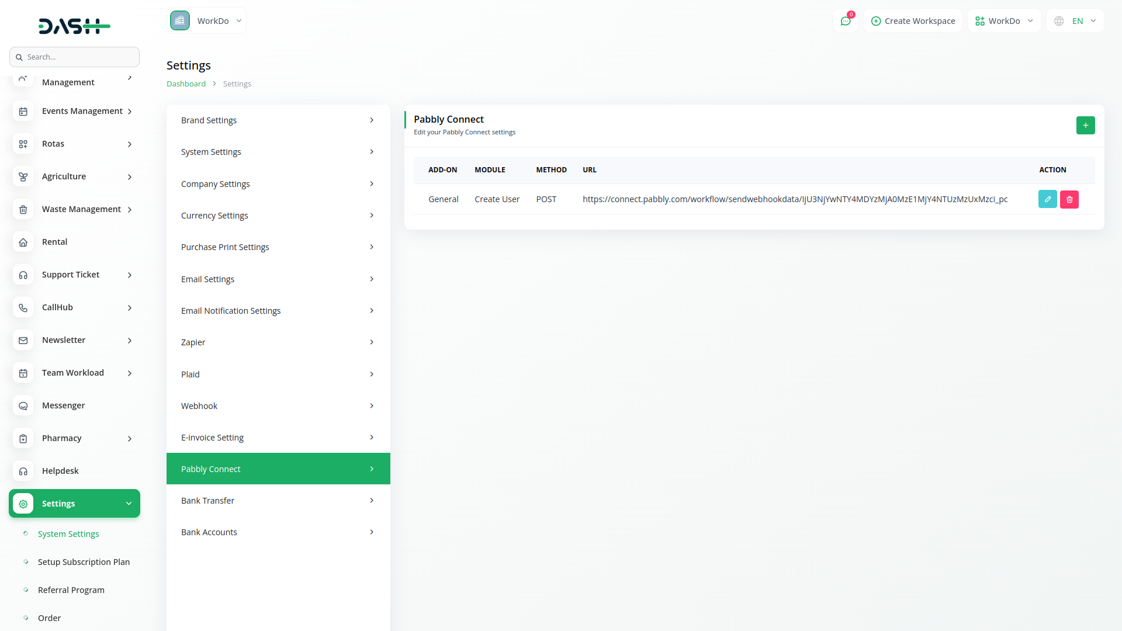Viewport: 1122px width, 631px height.
Task: Open the Order sidebar link
Action: click(x=49, y=618)
